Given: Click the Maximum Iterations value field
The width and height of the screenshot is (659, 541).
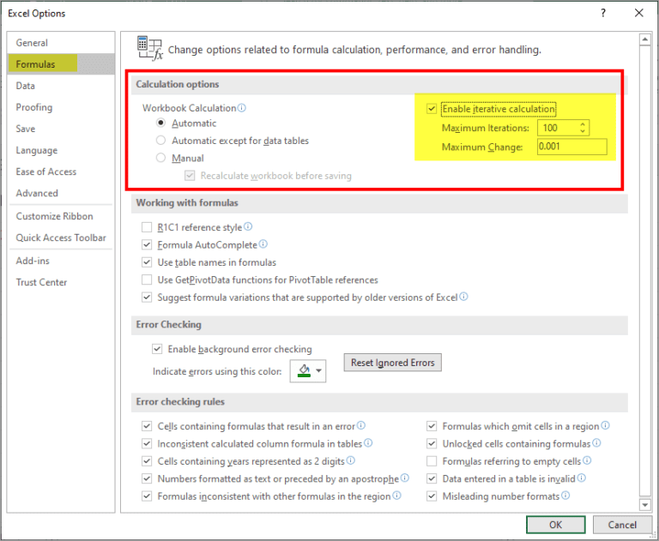Looking at the screenshot, I should click(558, 128).
